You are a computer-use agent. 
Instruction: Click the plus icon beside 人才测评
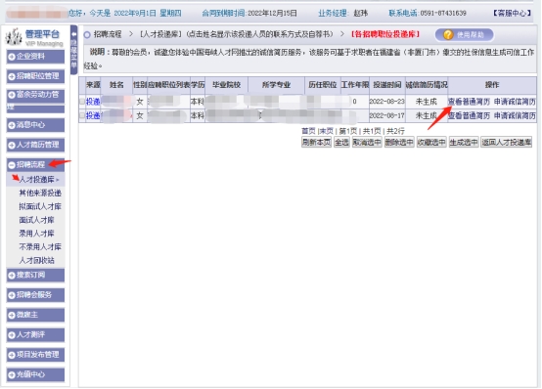click(x=12, y=335)
